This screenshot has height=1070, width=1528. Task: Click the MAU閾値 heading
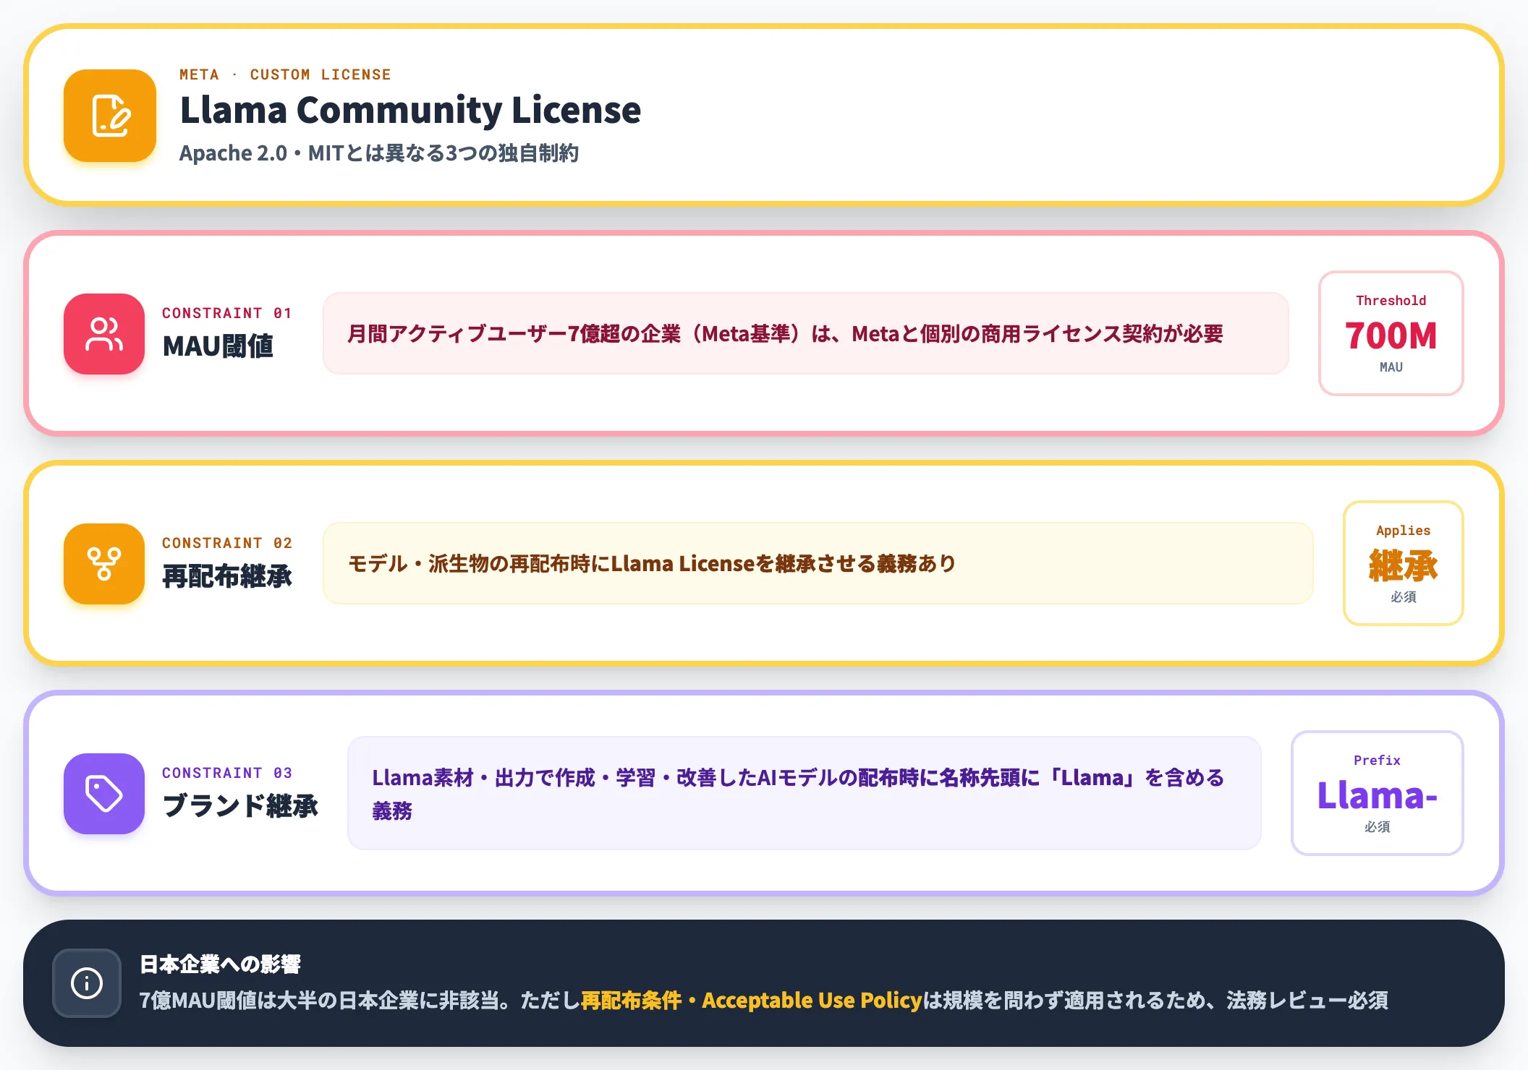click(218, 346)
